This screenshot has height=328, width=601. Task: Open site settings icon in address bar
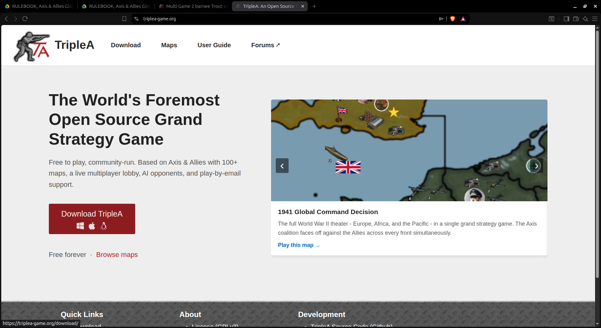coord(136,19)
